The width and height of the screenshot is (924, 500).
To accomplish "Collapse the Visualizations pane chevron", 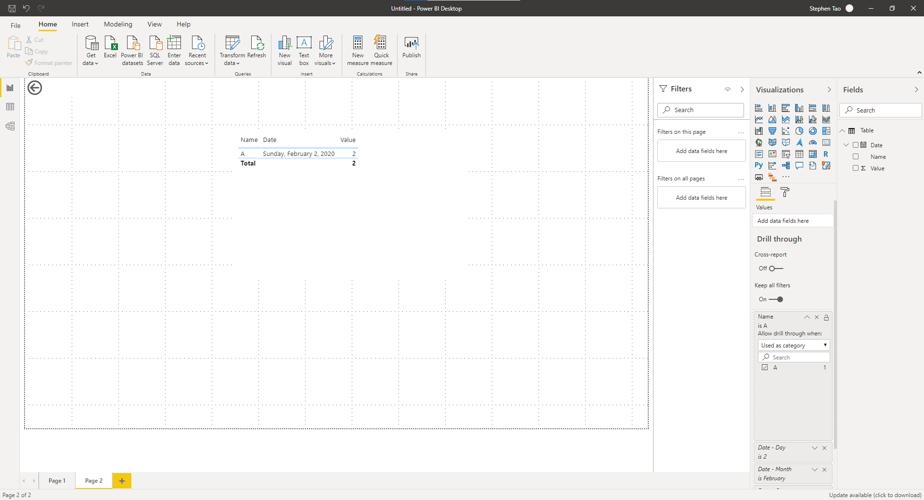I will pos(829,90).
